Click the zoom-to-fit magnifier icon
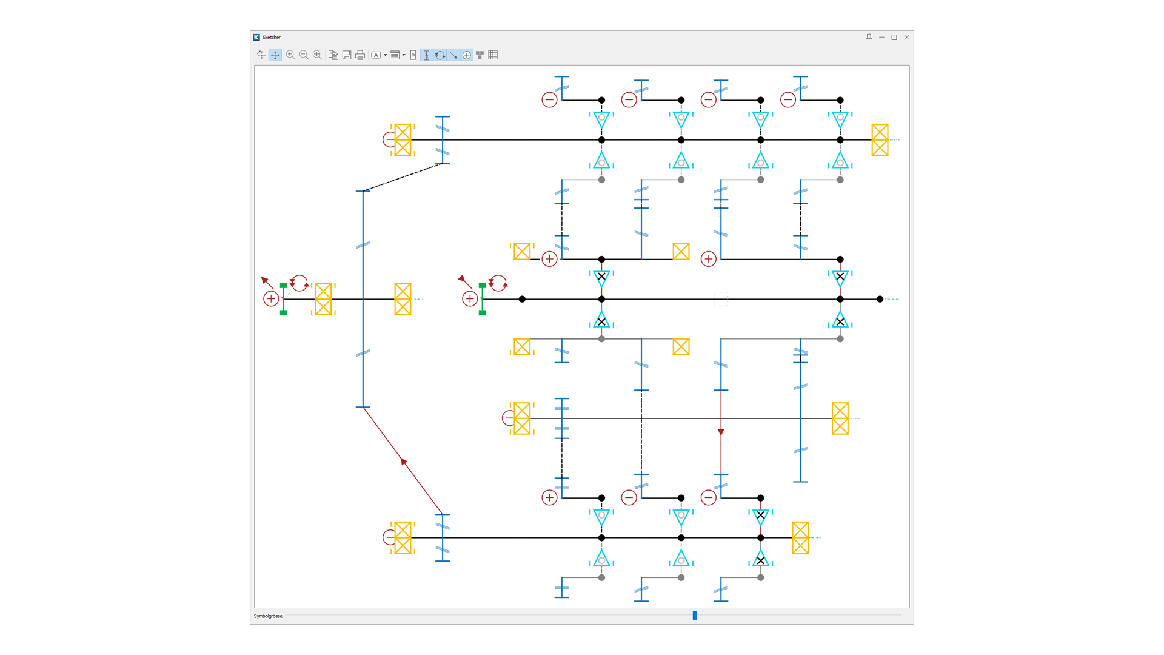1164x655 pixels. tap(317, 55)
